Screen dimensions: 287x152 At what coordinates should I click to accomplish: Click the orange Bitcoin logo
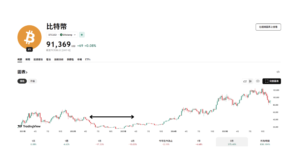(29, 37)
